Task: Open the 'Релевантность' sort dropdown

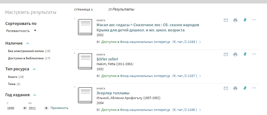Action: [21, 31]
